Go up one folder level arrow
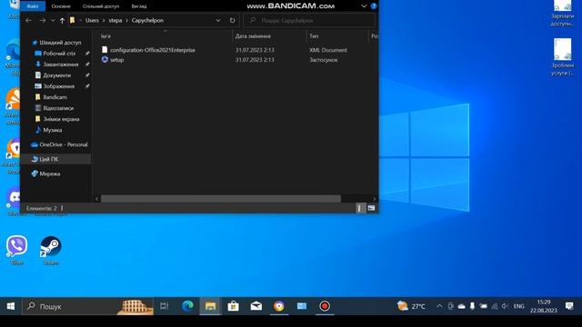The image size is (582, 327). tap(63, 20)
